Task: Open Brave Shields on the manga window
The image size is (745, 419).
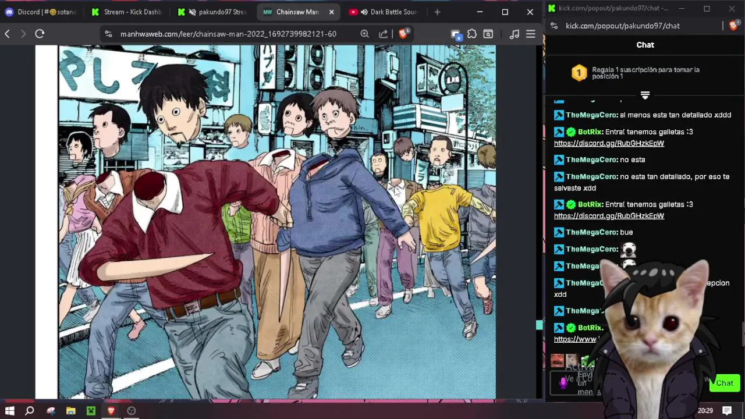Action: pos(403,34)
